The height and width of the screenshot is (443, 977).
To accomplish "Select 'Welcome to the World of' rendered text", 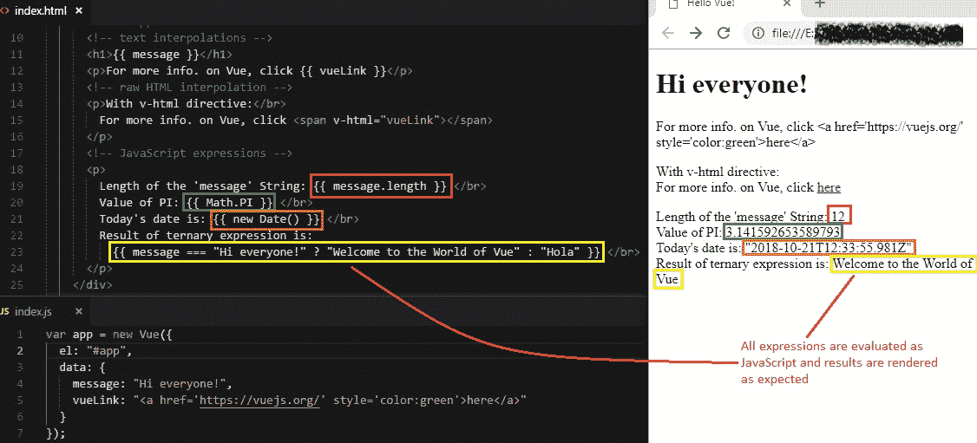I will click(x=903, y=264).
